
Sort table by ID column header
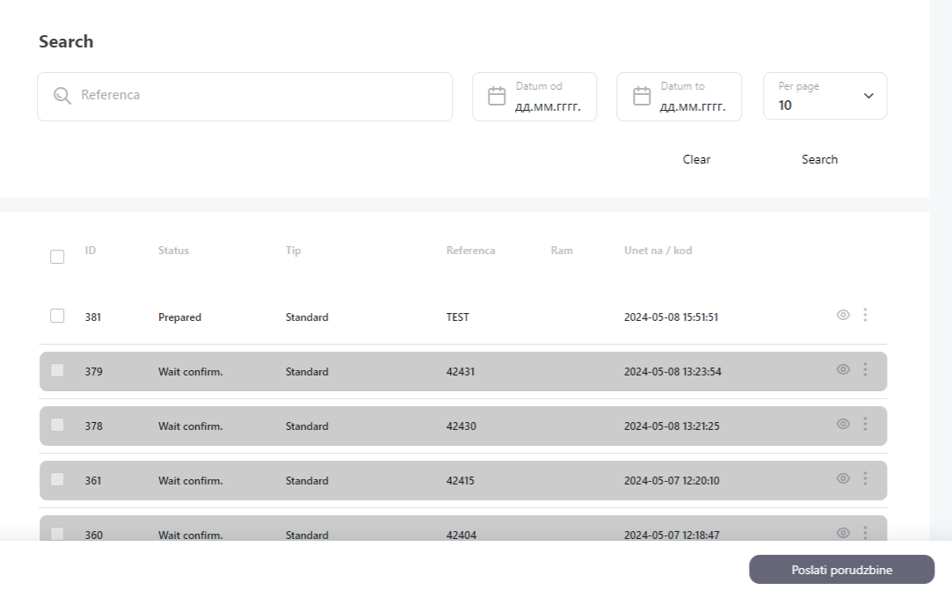click(91, 251)
